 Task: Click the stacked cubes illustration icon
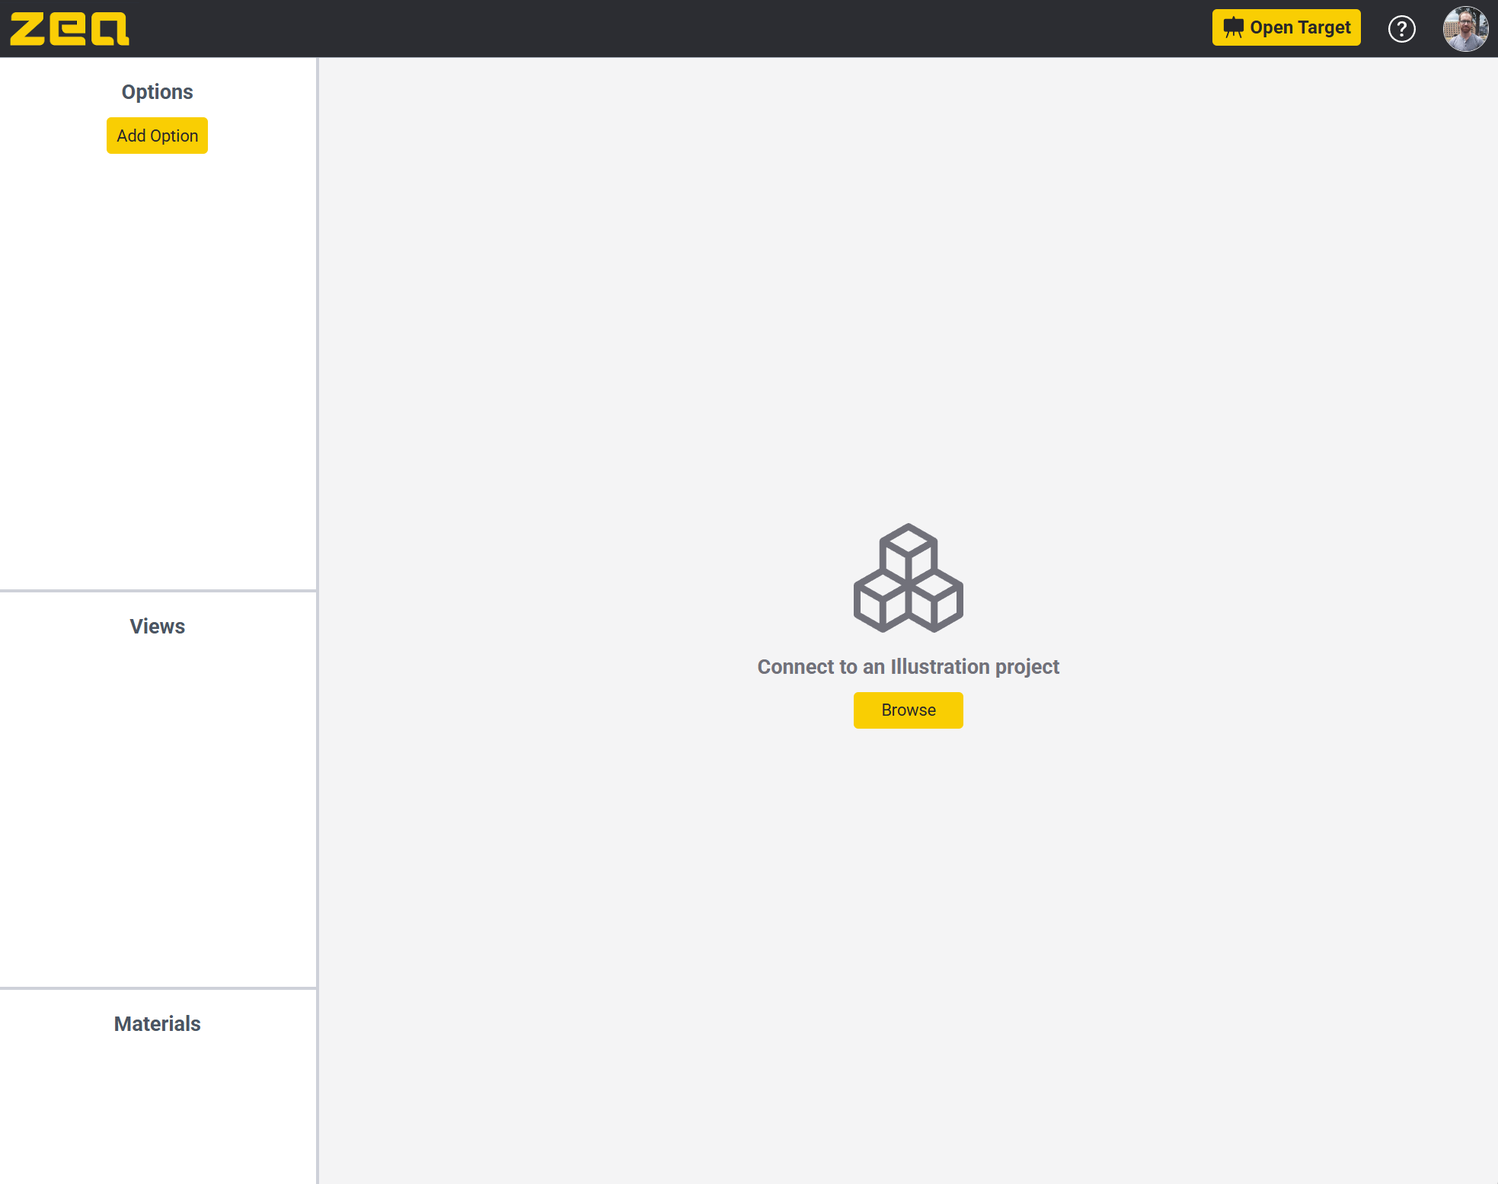[908, 578]
